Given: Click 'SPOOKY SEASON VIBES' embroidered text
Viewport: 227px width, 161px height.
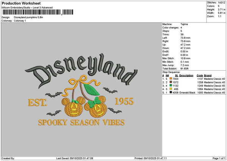Looking at the screenshot, I should [x=81, y=123].
